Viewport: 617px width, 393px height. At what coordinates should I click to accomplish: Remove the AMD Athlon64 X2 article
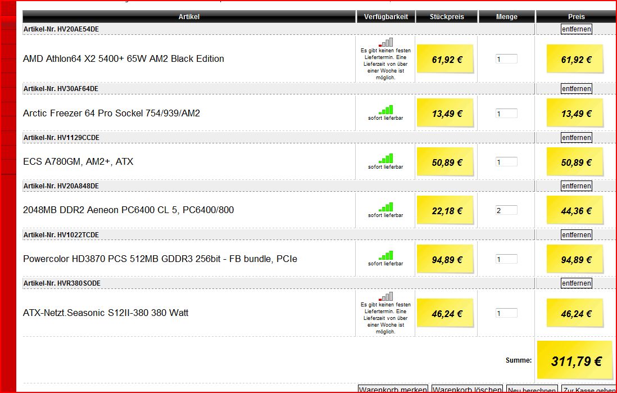click(576, 29)
